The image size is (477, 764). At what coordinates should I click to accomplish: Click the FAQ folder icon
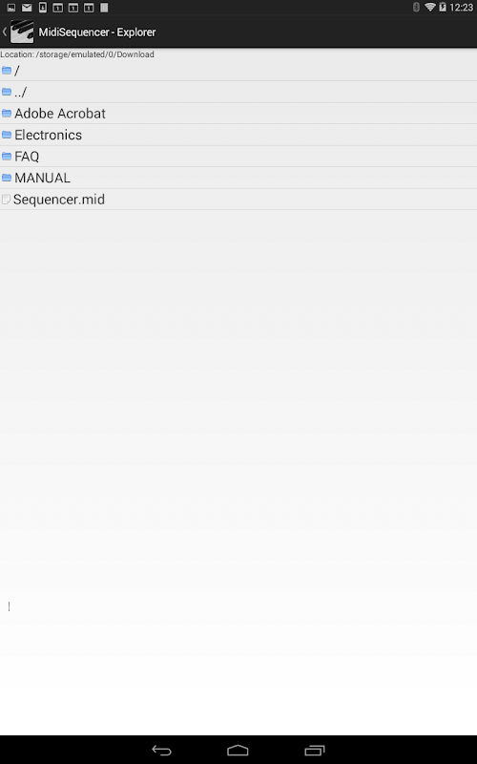coord(7,157)
